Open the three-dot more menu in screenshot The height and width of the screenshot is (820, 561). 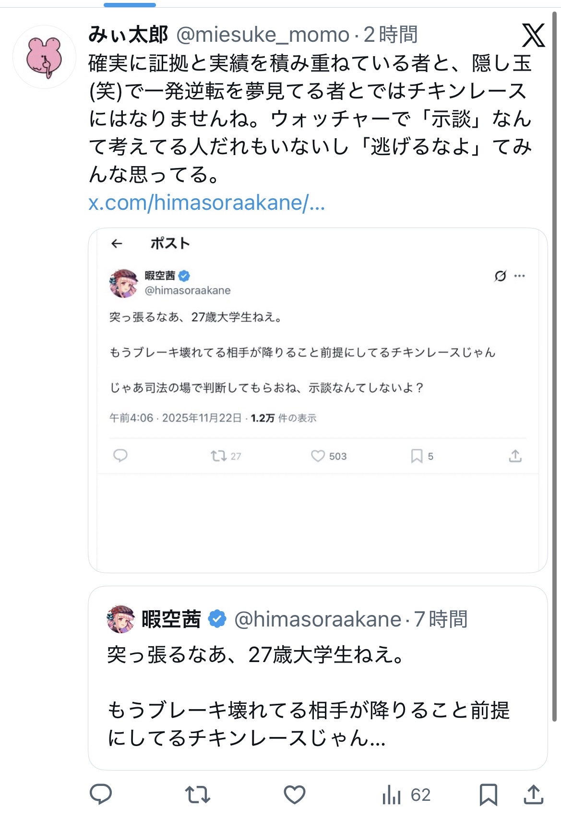(519, 276)
